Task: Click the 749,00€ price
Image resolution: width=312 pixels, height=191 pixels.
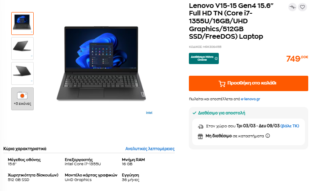Action: (x=297, y=59)
